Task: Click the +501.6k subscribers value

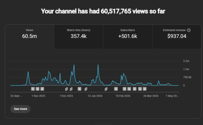Action: (128, 36)
